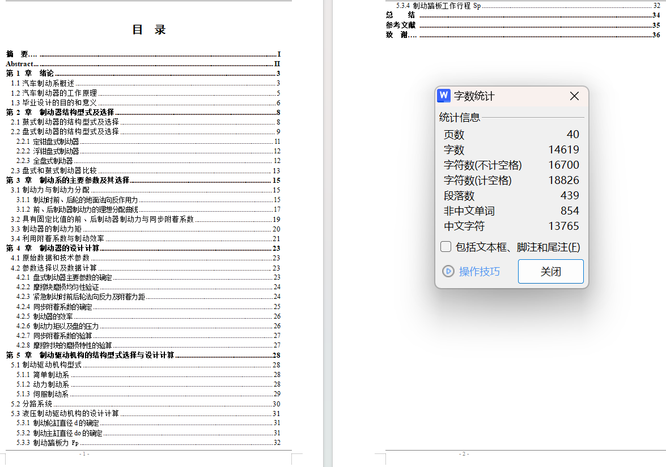Screen dimensions: 666x467
Task: Open entry 2.2.3 全盘式制动器
Action: [149, 161]
